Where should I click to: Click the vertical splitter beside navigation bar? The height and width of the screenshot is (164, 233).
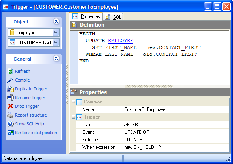tap(67, 84)
